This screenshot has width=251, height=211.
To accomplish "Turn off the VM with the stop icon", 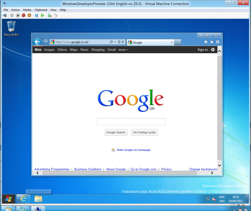I will pyautogui.click(x=18, y=15).
